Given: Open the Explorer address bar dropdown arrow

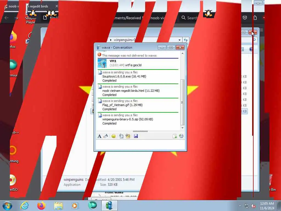Looking at the screenshot, I should pyautogui.click(x=179, y=40).
